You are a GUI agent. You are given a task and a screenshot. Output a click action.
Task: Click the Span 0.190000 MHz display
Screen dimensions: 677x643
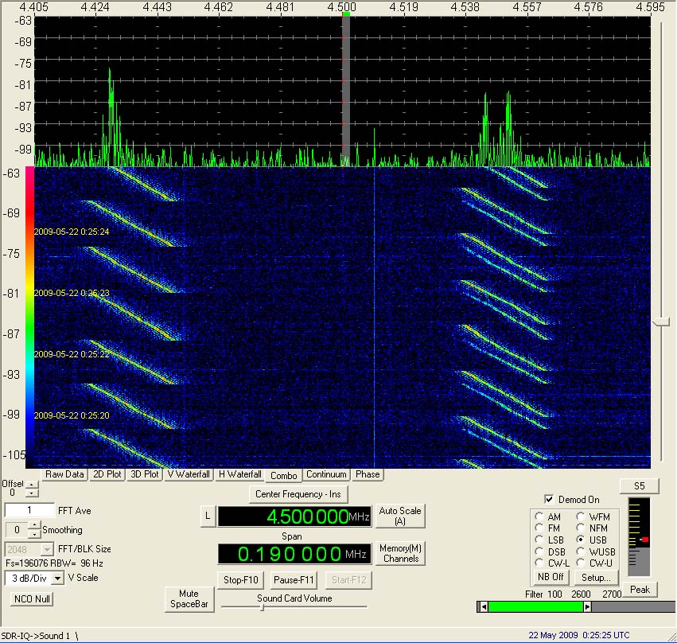(x=294, y=554)
